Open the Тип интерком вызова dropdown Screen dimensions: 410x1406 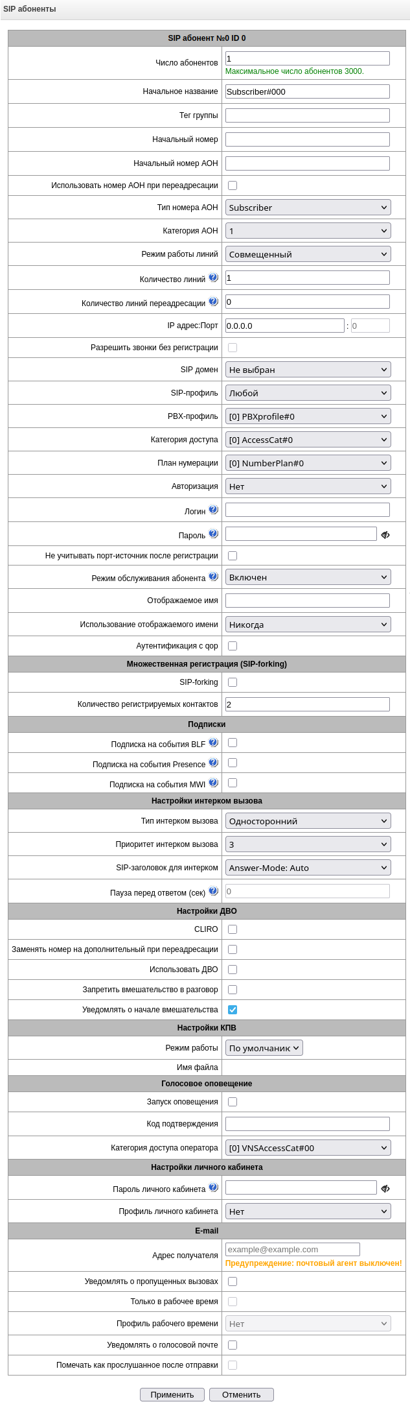point(308,821)
